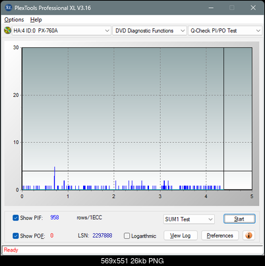Close the PlexTools window

pos(253,8)
